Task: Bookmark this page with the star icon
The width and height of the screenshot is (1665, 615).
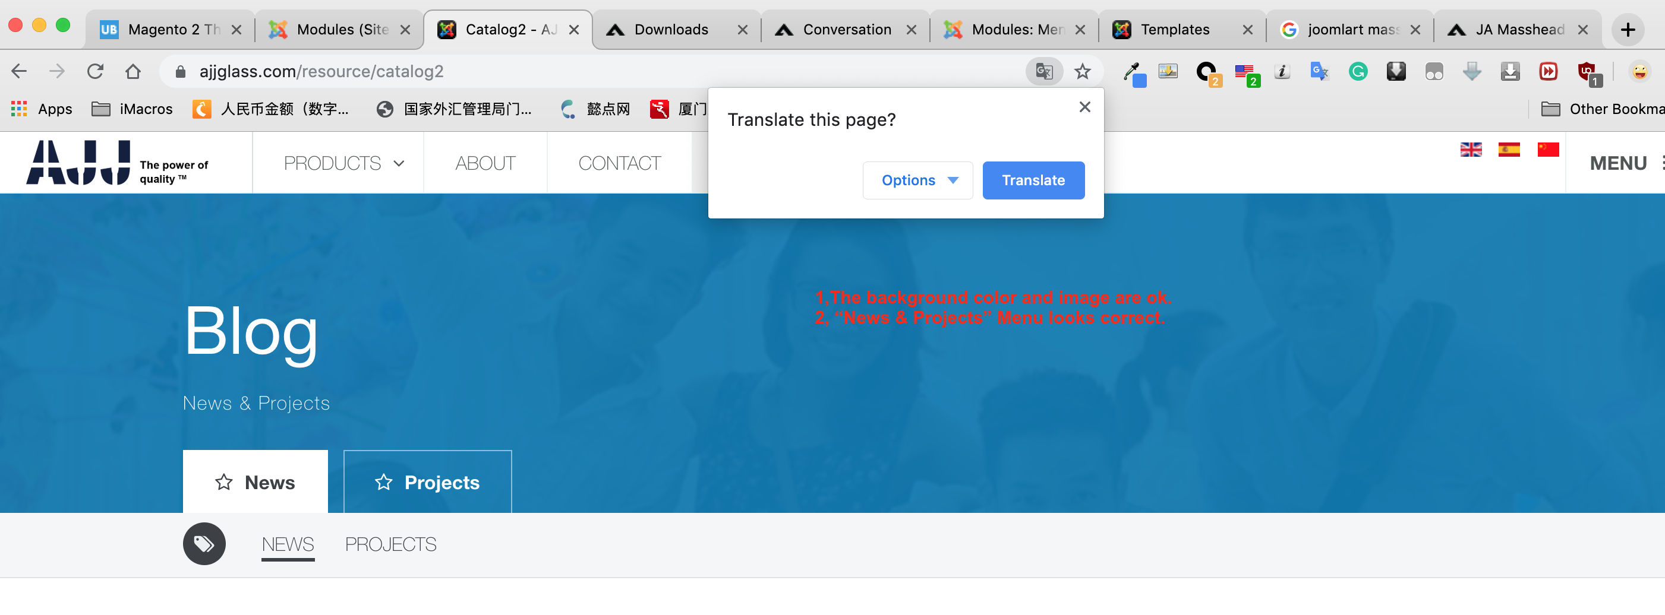Action: 1083,71
